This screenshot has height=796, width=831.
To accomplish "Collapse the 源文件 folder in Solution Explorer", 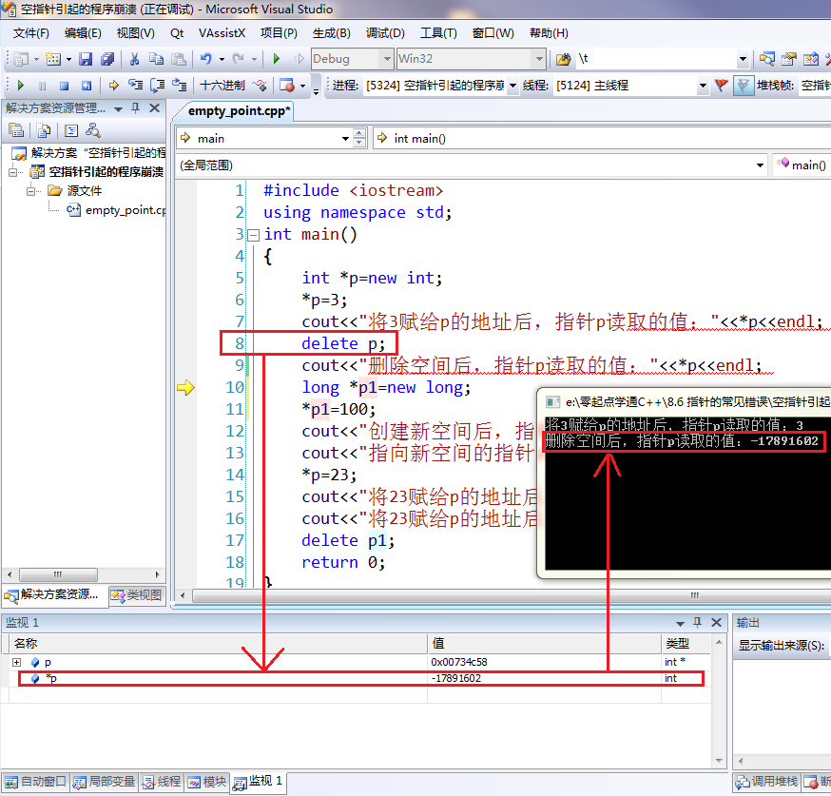I will [x=30, y=191].
